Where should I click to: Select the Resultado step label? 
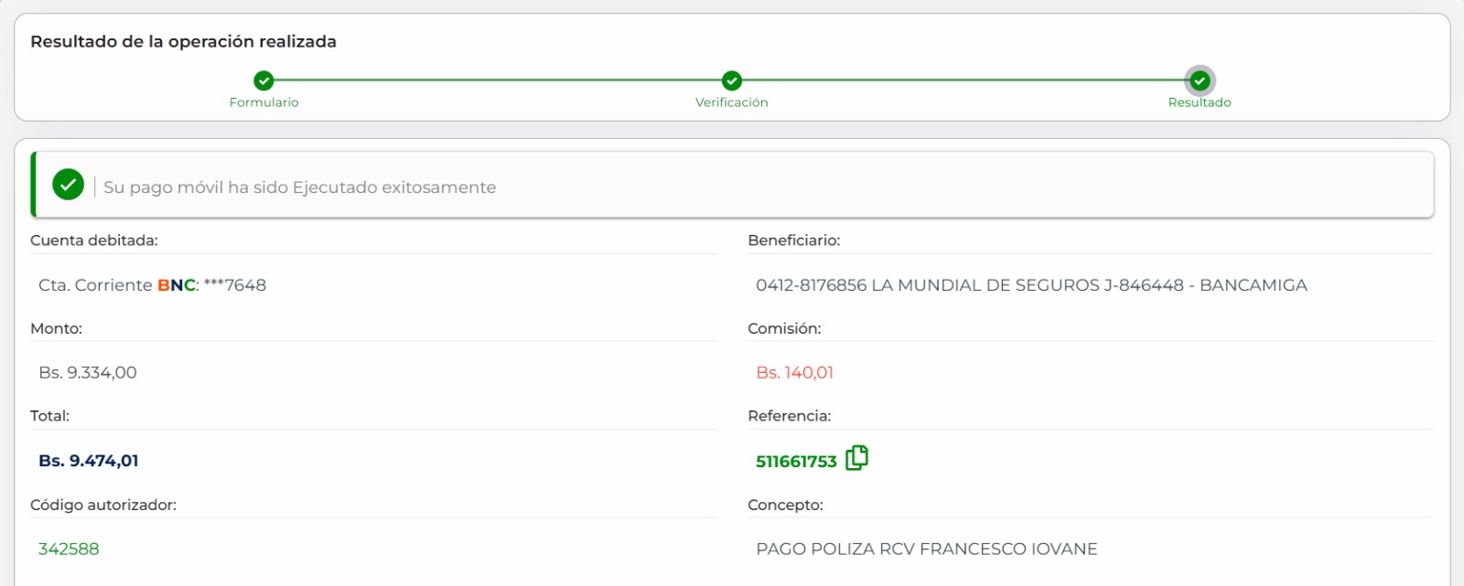click(x=1200, y=102)
